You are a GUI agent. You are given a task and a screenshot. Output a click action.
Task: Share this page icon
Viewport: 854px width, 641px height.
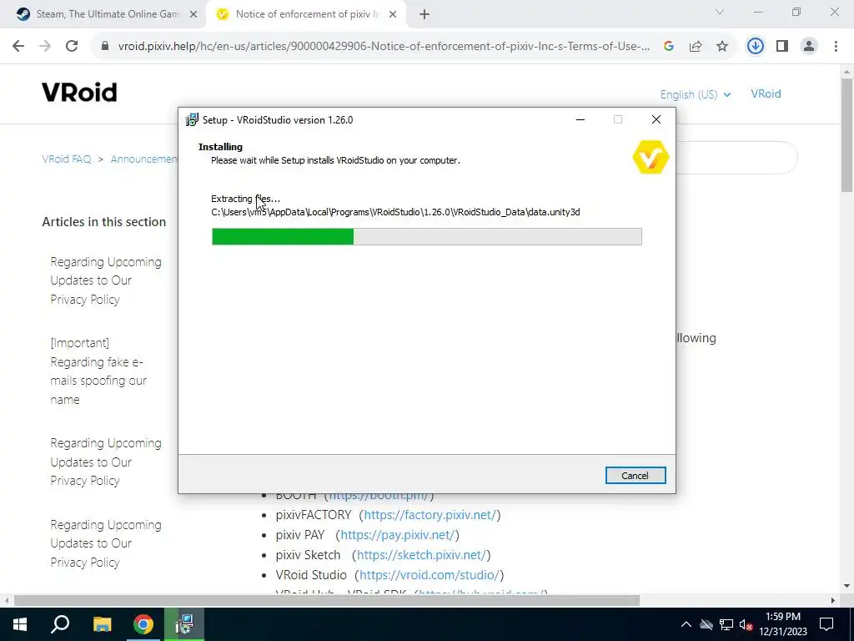(x=696, y=47)
